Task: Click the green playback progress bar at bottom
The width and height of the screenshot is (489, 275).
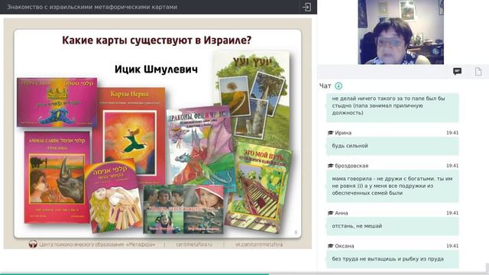Action: (134, 274)
